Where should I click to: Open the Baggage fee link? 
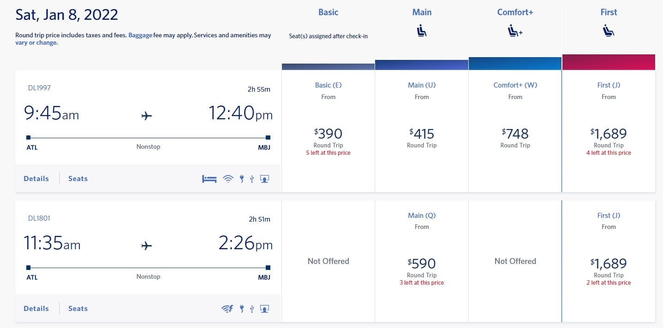pyautogui.click(x=140, y=35)
